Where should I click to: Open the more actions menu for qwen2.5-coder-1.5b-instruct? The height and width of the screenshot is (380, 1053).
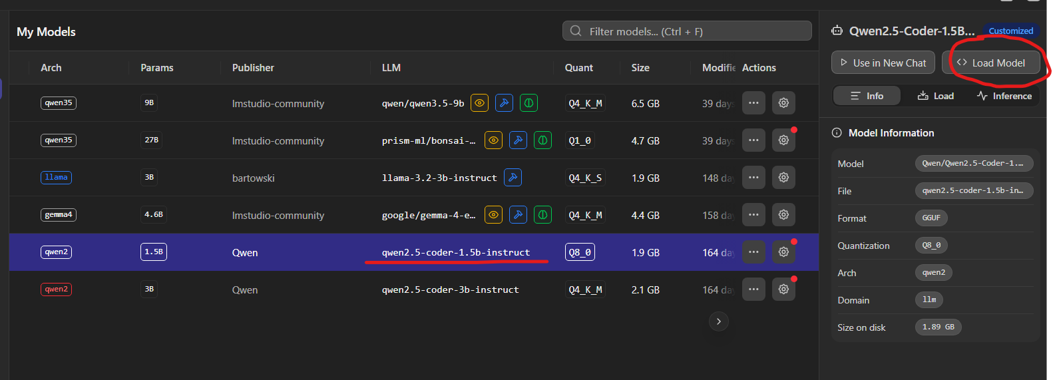click(x=753, y=252)
